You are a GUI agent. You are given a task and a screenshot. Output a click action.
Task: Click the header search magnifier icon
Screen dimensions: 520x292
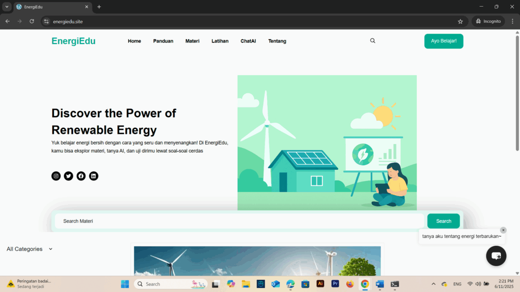373,41
